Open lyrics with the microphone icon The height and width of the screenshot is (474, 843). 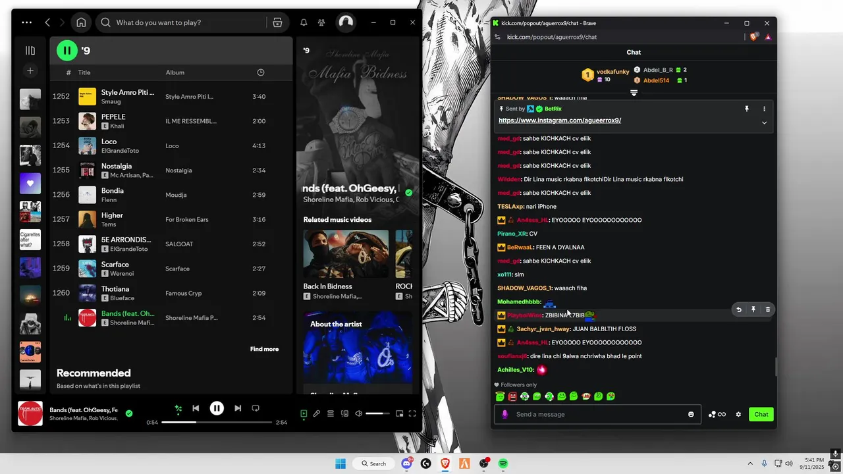click(317, 413)
